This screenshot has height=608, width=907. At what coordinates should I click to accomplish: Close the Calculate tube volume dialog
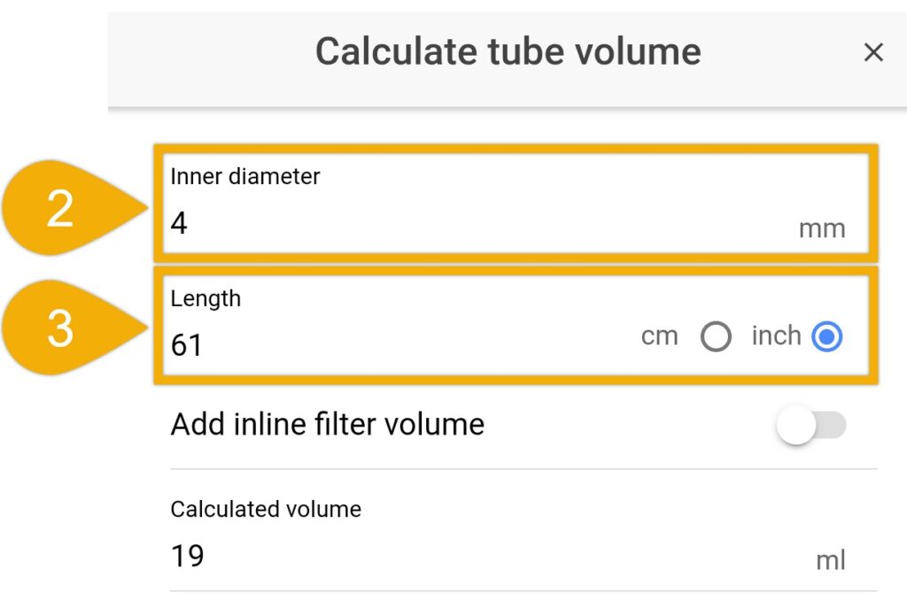click(x=872, y=52)
